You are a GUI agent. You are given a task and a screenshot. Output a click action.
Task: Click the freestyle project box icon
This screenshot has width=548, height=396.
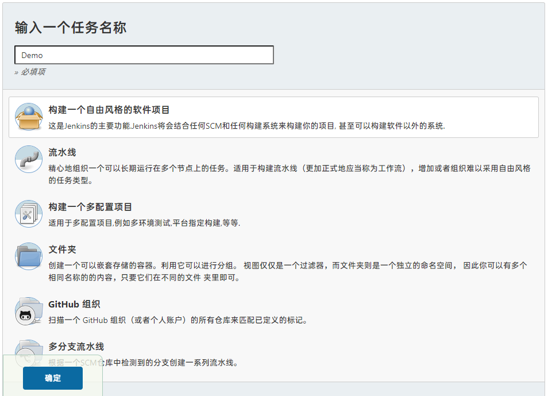tap(29, 117)
